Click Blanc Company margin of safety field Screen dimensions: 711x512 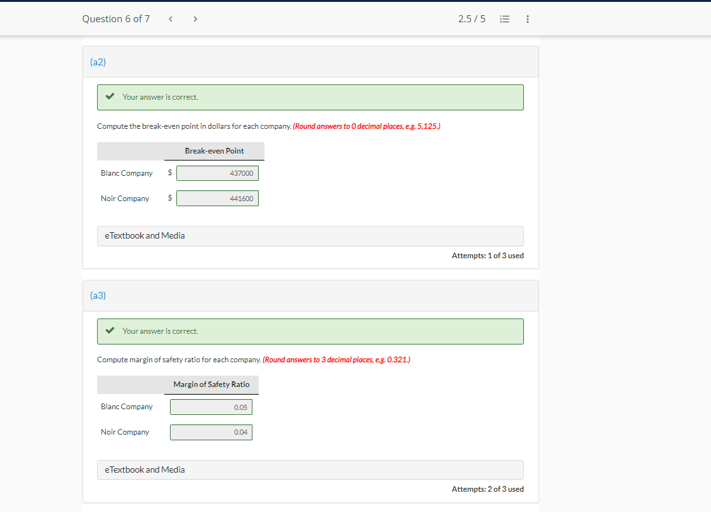click(x=211, y=407)
